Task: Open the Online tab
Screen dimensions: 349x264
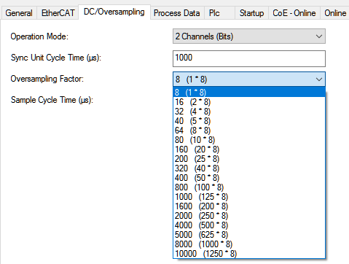Action: pyautogui.click(x=335, y=13)
